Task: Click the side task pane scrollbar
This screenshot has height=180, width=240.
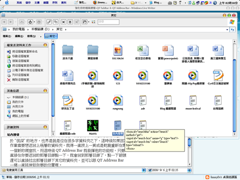Action: pos(53,80)
